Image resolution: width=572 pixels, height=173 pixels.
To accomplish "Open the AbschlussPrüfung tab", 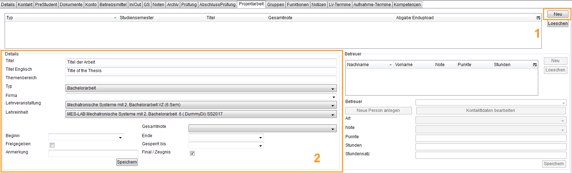I will [217, 5].
